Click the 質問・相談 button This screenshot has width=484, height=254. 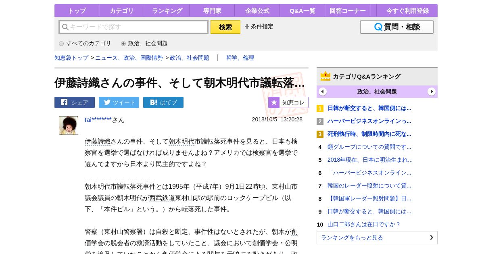point(397,27)
